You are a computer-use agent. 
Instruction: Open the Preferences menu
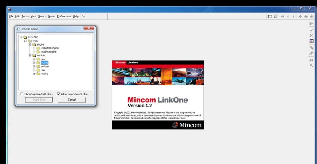64,16
